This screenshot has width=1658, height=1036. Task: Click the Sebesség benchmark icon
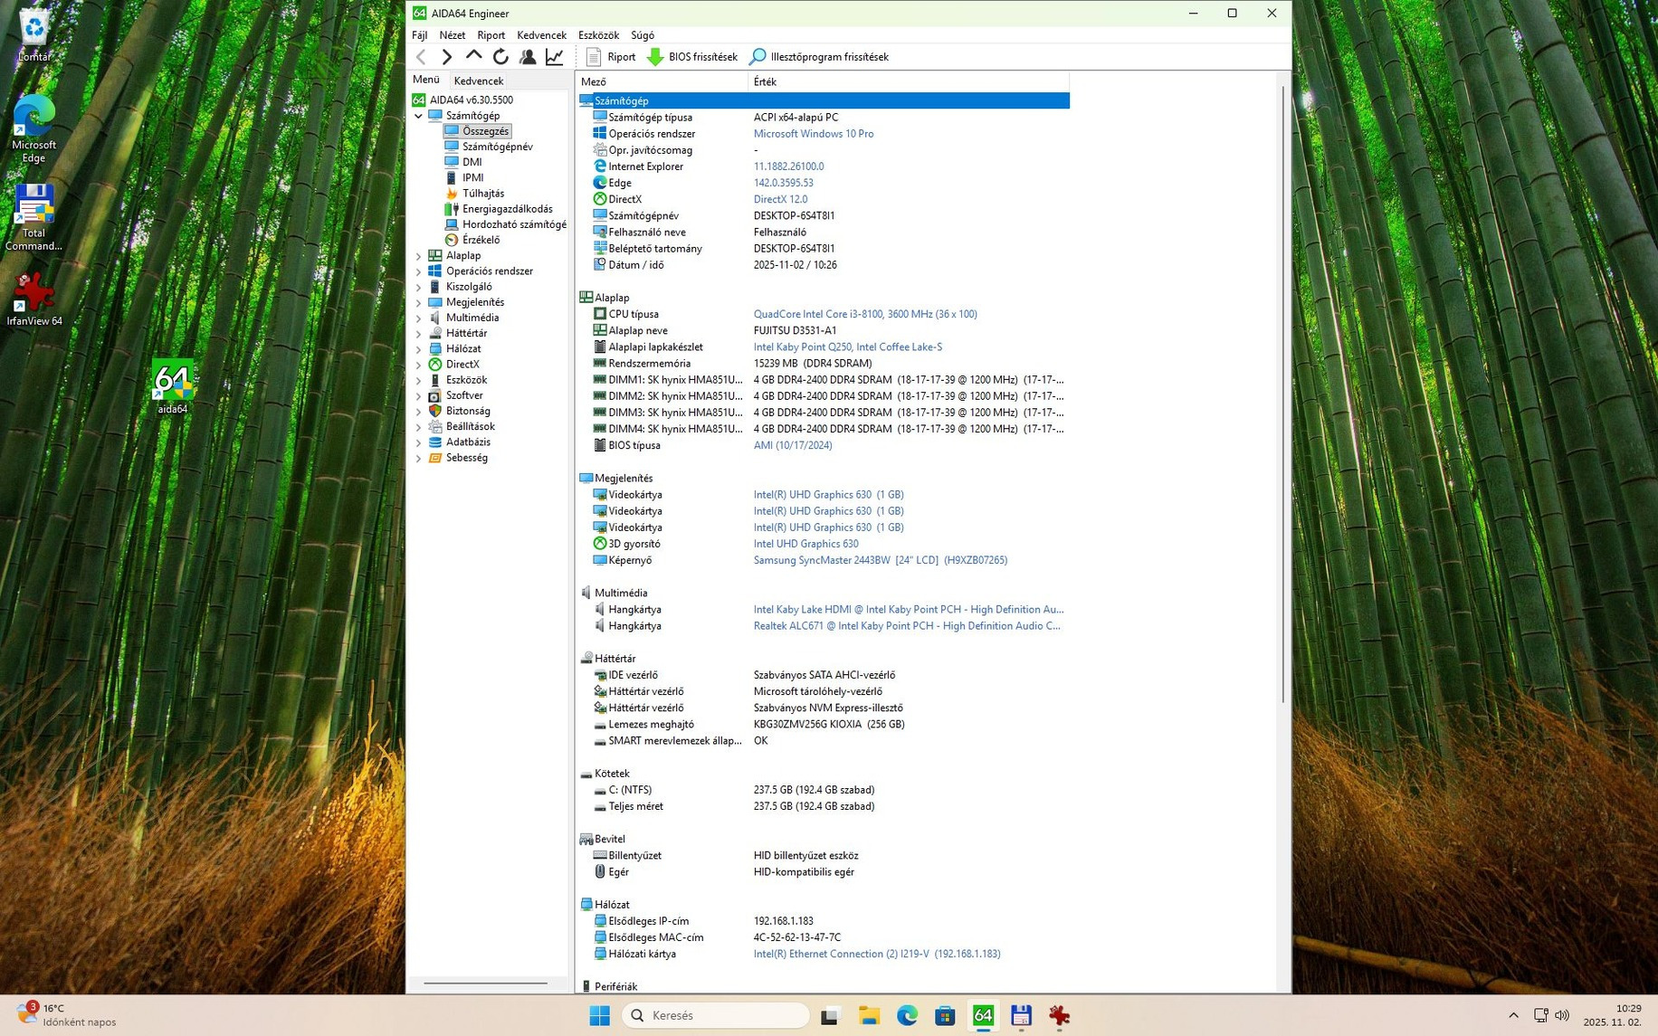(435, 458)
